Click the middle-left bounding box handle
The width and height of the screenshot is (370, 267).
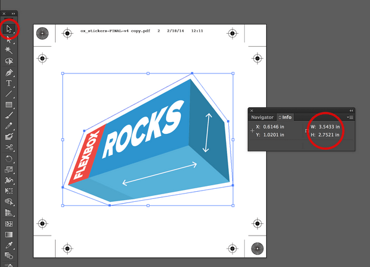click(x=63, y=140)
